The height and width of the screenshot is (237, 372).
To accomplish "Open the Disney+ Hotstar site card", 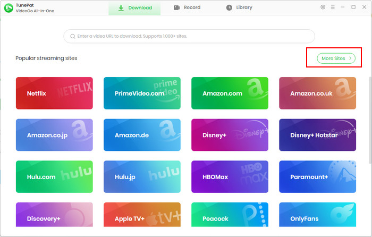I will [x=318, y=135].
